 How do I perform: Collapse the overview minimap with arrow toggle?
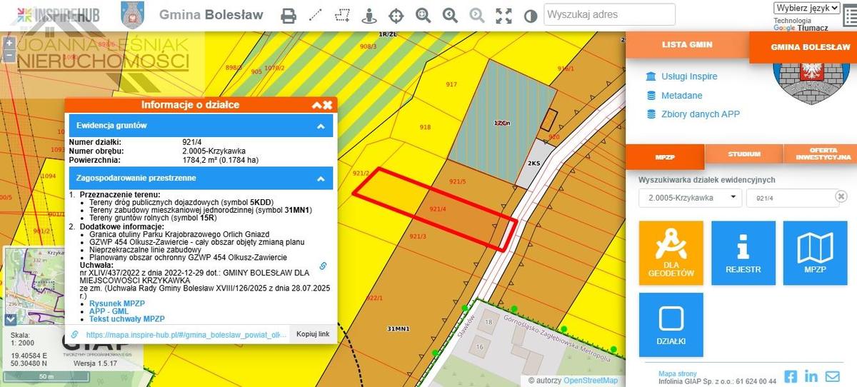tap(10, 320)
